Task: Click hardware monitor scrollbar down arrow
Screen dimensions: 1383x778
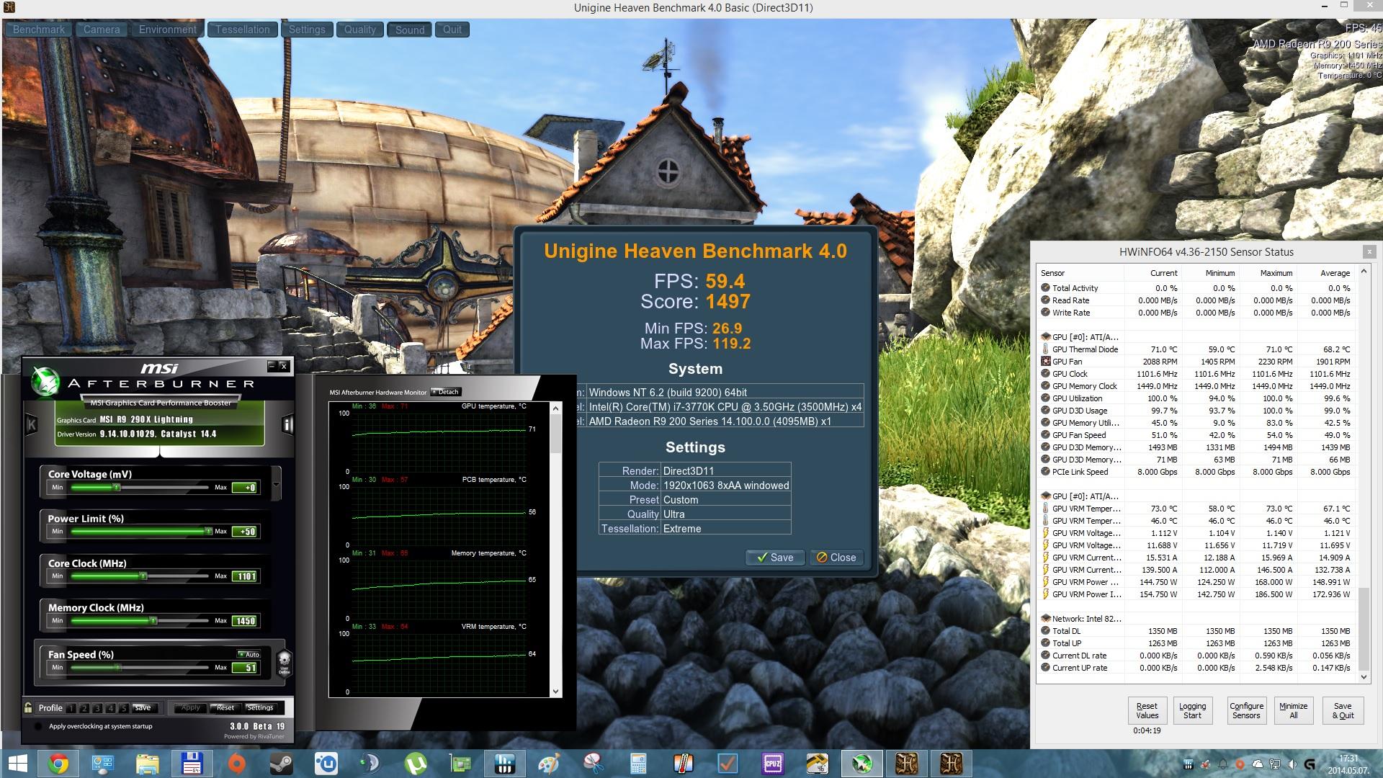Action: pyautogui.click(x=555, y=692)
